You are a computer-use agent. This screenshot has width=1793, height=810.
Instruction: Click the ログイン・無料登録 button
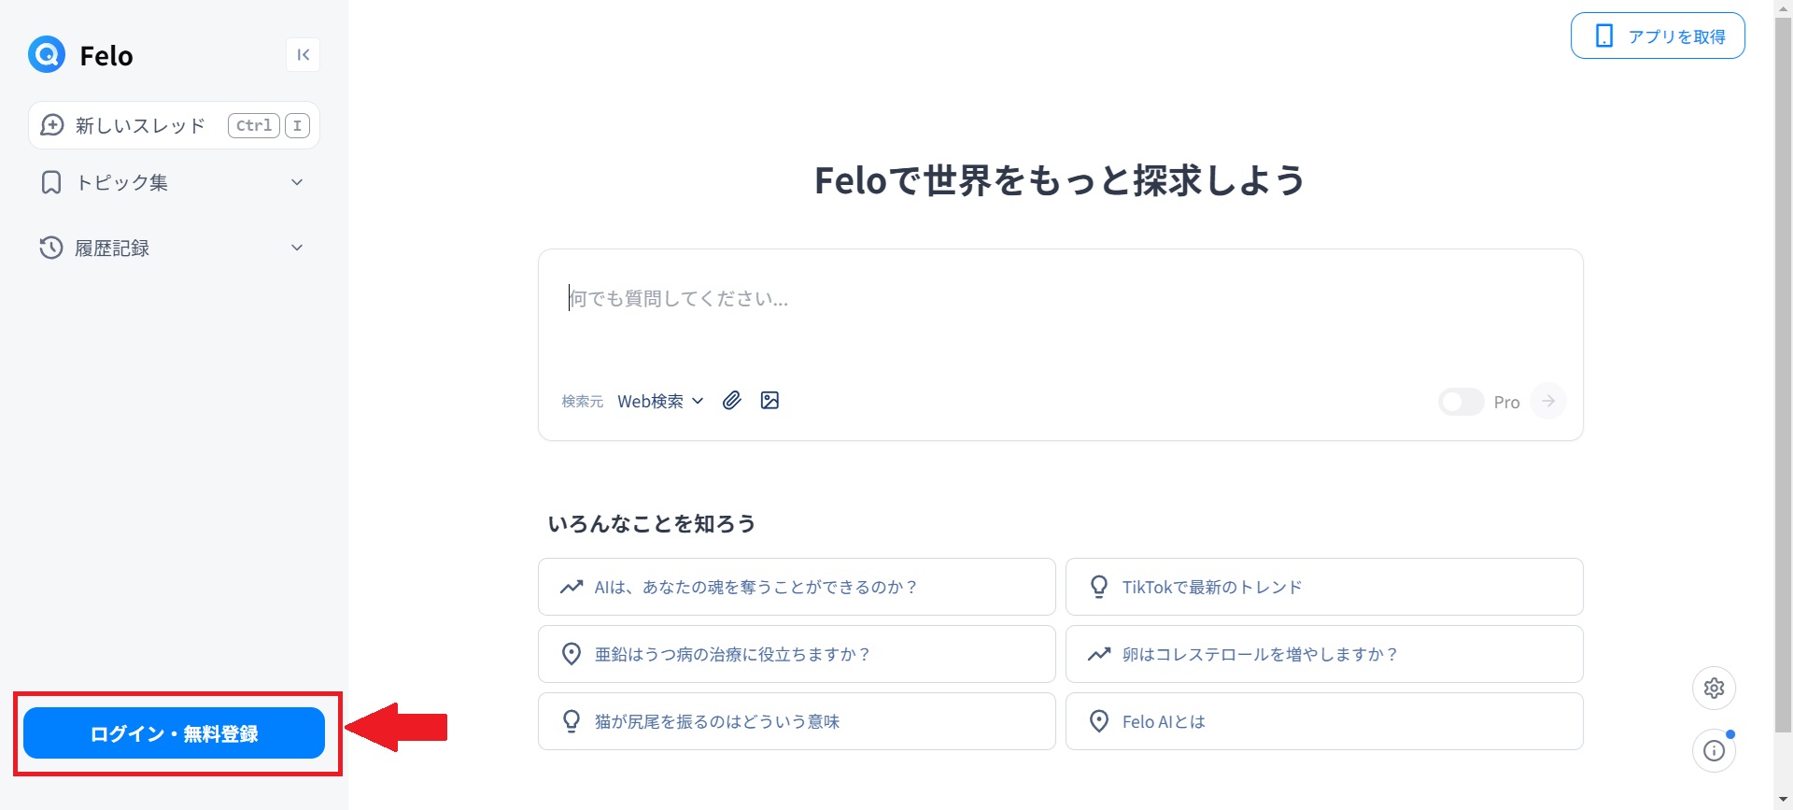tap(176, 732)
